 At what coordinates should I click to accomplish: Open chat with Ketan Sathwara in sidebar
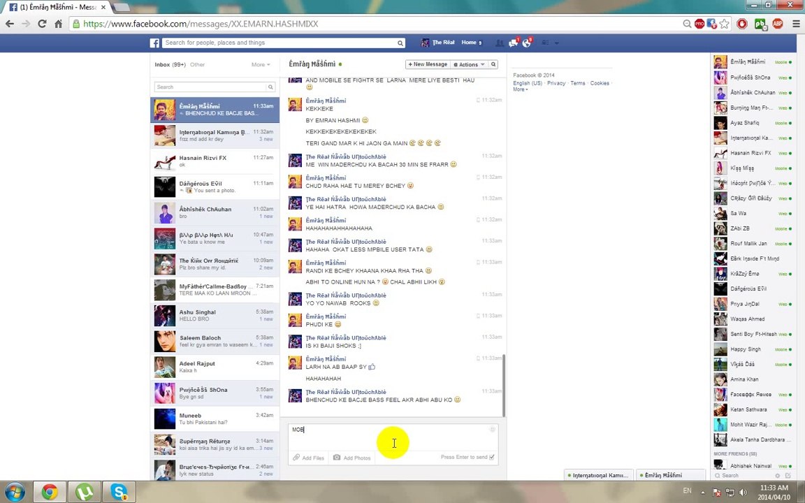tap(753, 409)
